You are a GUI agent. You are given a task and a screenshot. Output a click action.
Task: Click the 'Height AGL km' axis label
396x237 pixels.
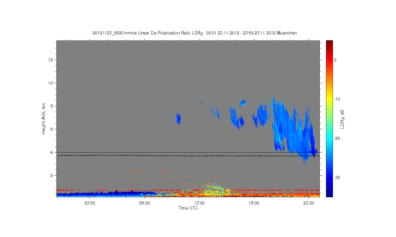pos(44,118)
